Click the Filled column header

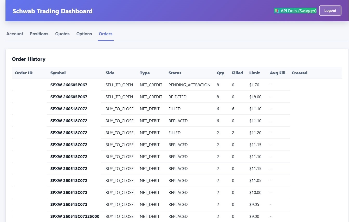[237, 73]
